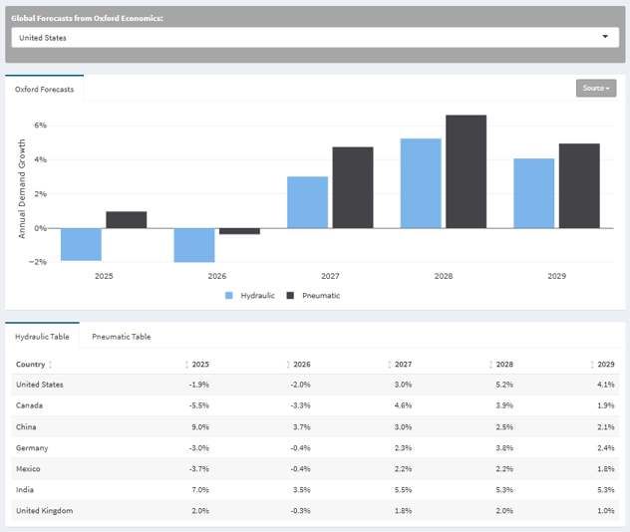Open the United States country selector dropdown
The height and width of the screenshot is (532, 630).
314,38
